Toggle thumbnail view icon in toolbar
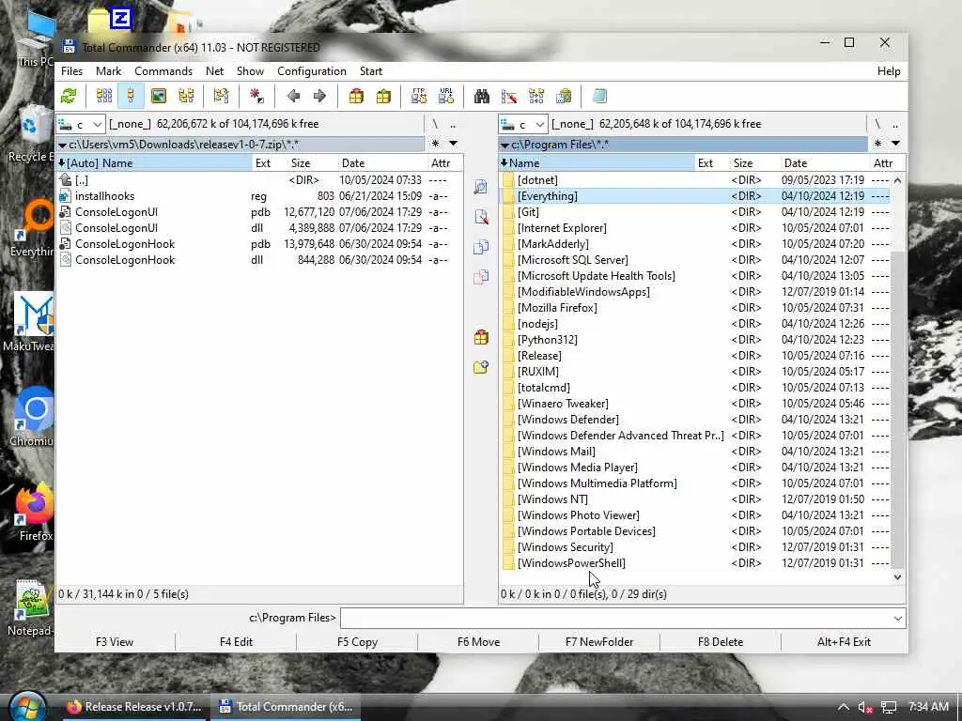The image size is (962, 721). point(158,97)
